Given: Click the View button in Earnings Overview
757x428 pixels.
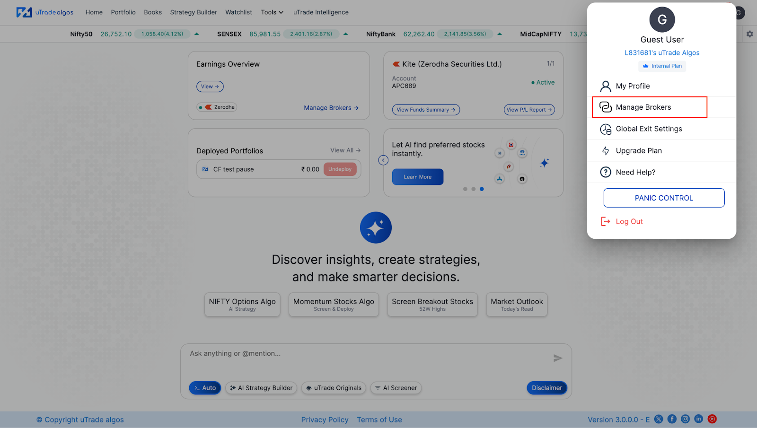Looking at the screenshot, I should 210,87.
